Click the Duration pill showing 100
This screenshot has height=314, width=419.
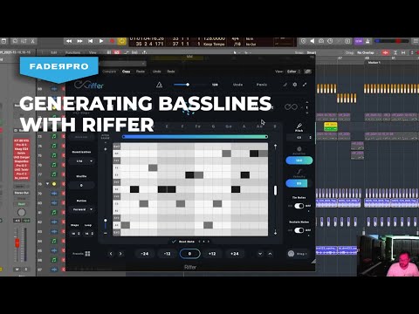click(x=299, y=160)
